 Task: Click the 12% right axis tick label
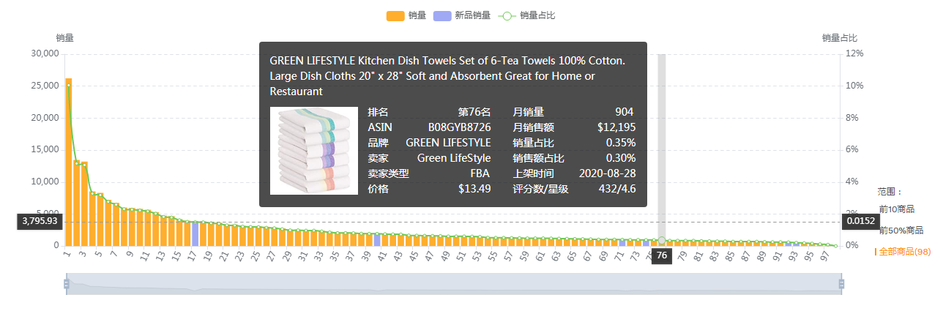tap(855, 54)
